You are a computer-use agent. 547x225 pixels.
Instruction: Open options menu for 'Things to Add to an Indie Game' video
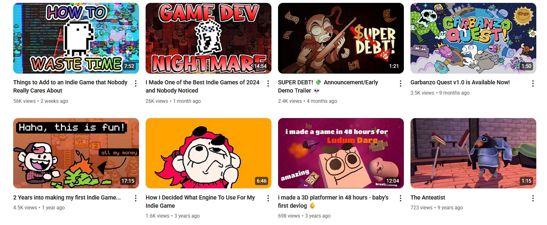click(x=135, y=84)
